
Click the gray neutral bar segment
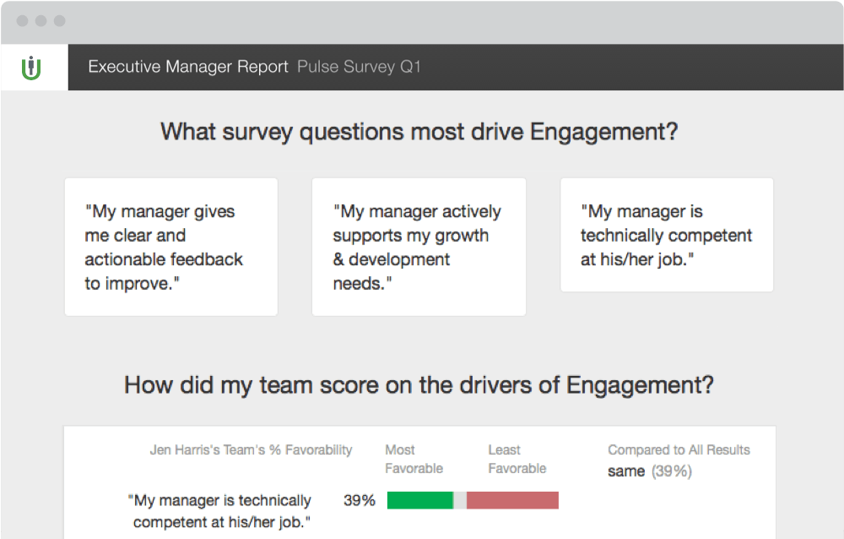(x=460, y=500)
